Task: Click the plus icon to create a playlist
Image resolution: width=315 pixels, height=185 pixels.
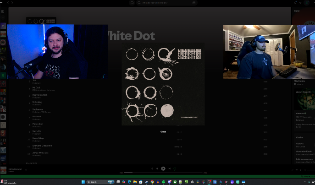Action: click(3, 18)
